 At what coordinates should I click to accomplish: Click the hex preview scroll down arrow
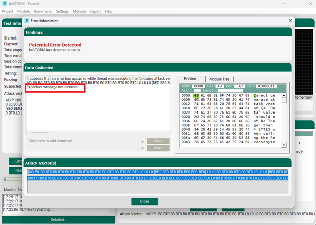pos(284,145)
